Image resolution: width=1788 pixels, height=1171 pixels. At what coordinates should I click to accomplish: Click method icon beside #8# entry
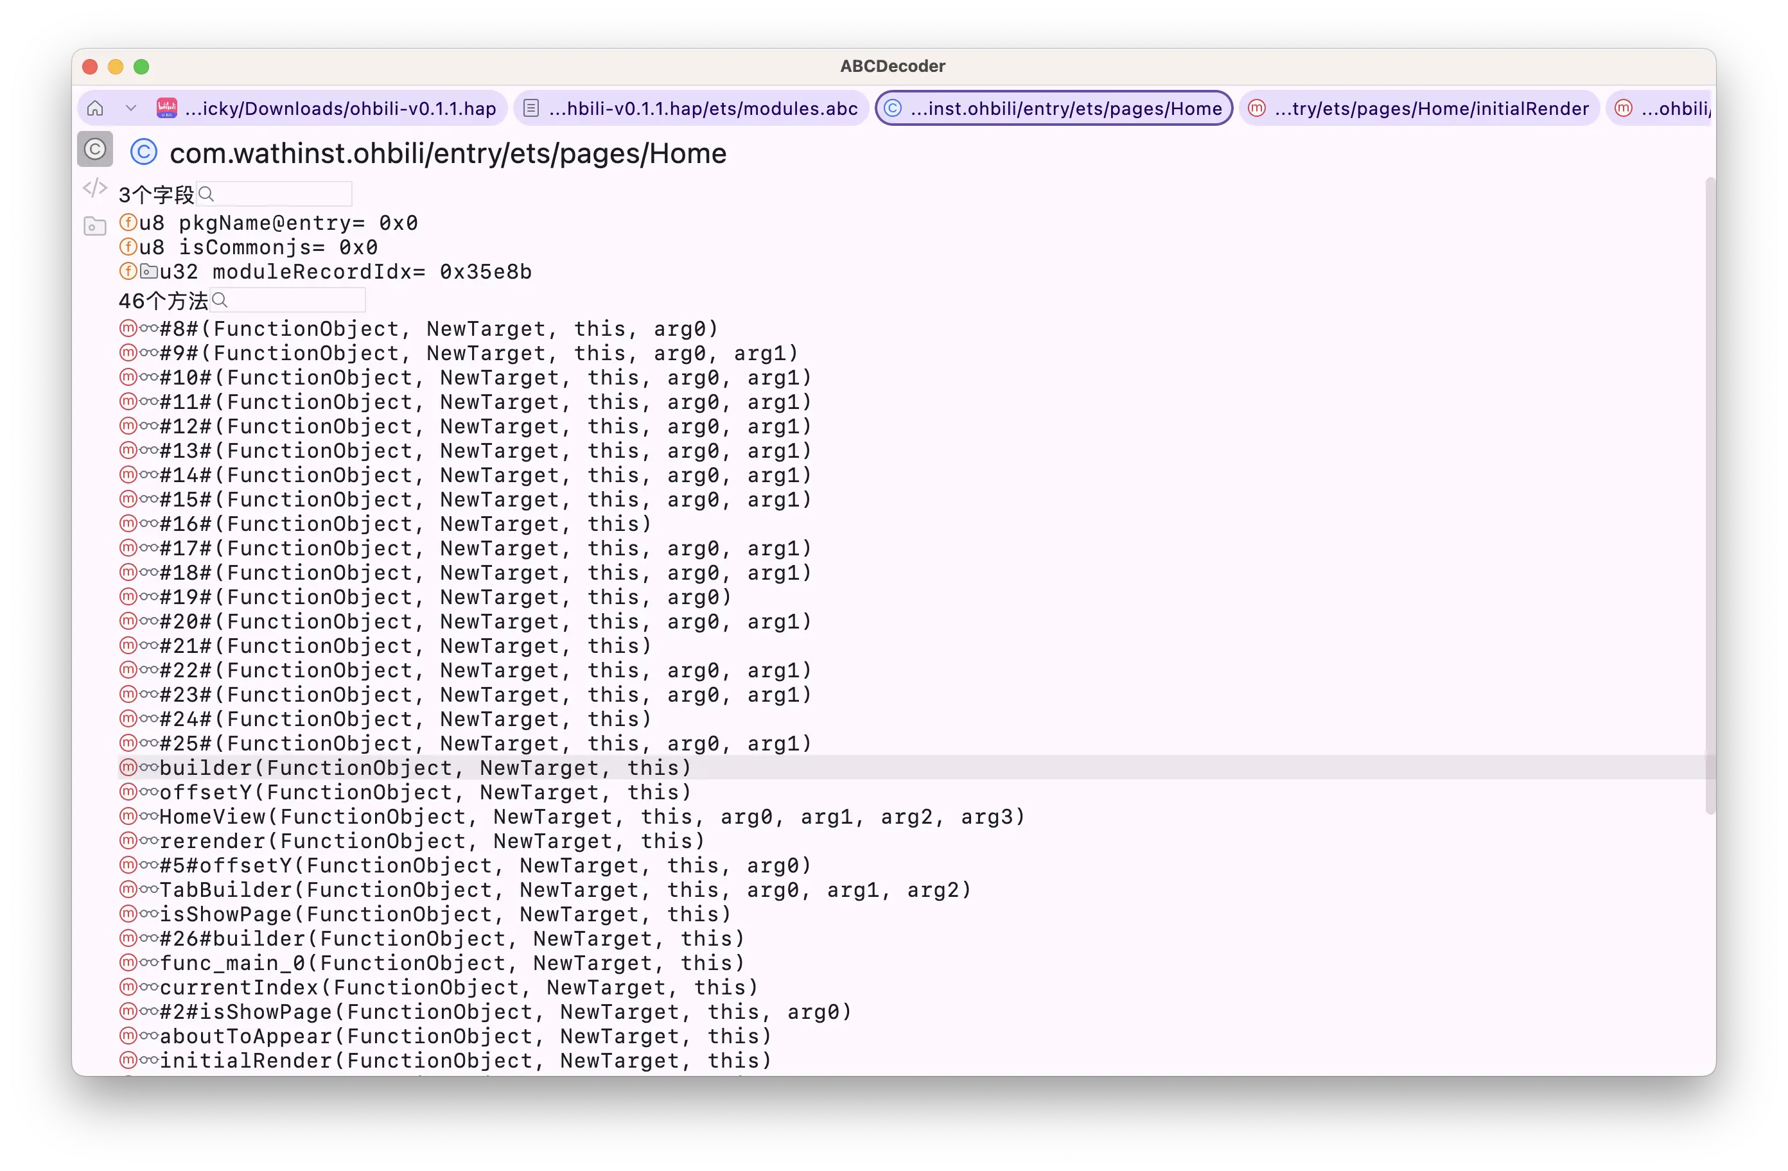tap(128, 329)
